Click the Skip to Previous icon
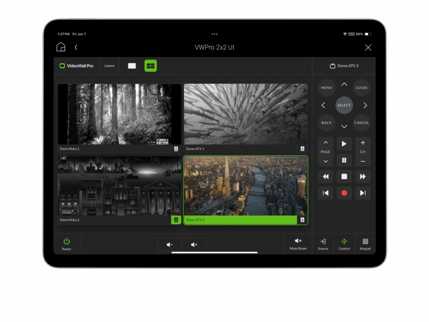 326,193
